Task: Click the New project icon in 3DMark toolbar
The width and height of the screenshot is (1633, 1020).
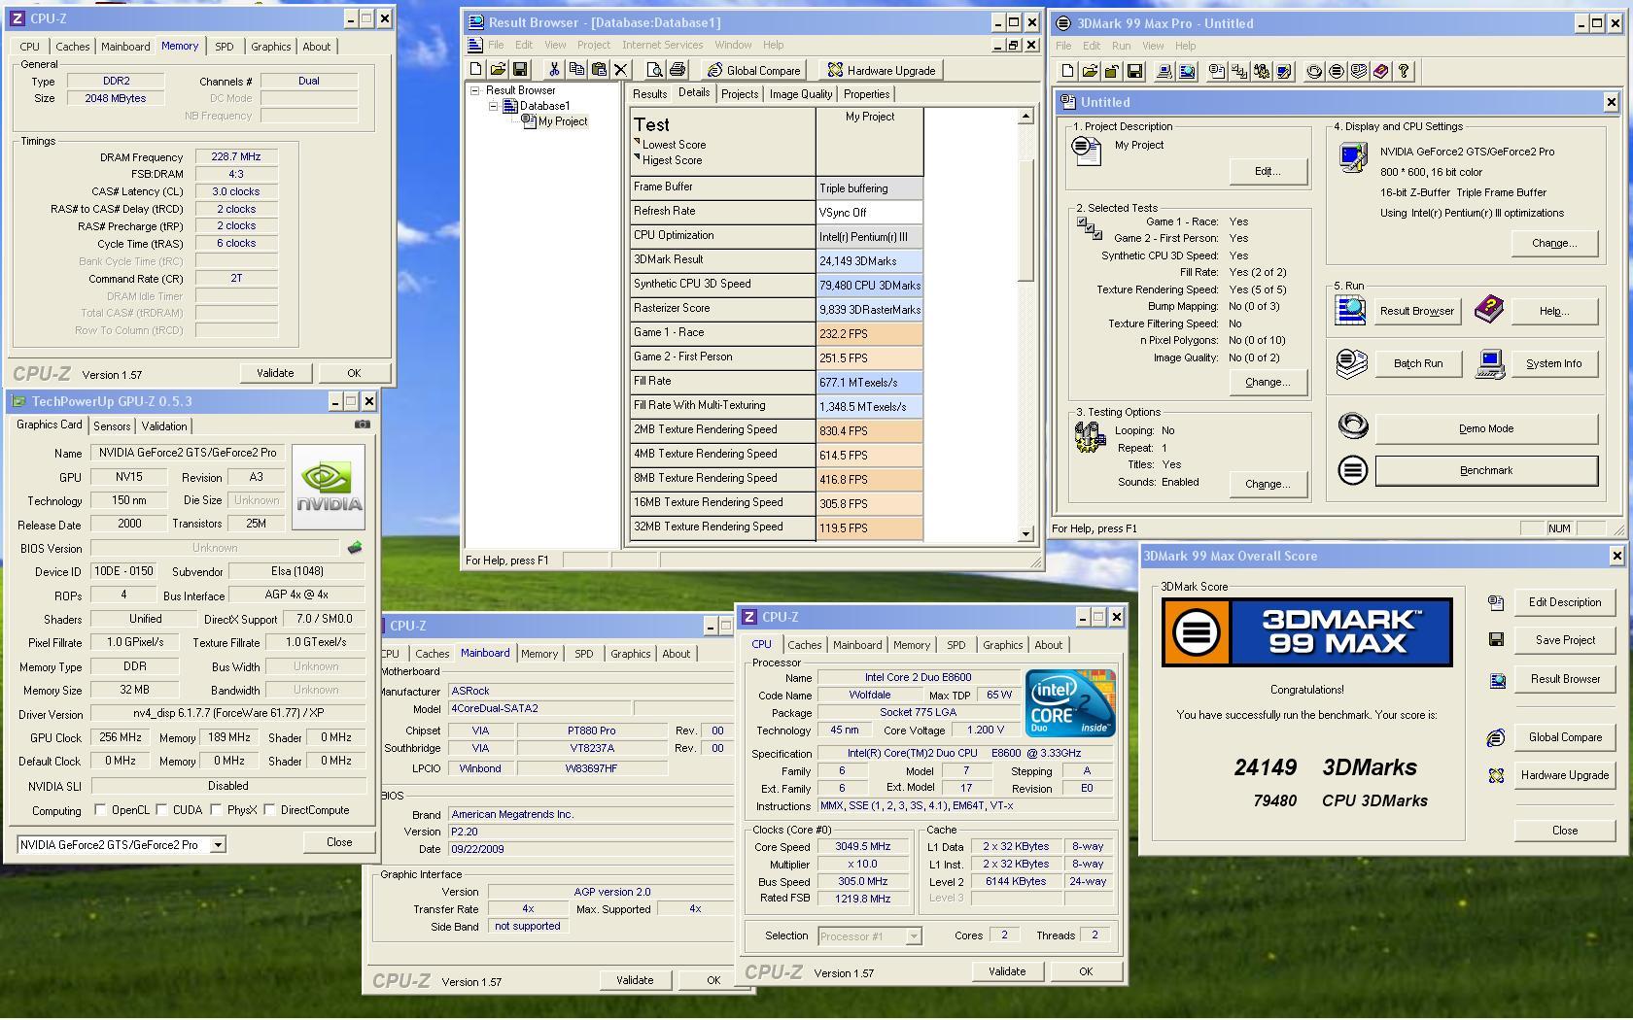Action: click(x=1067, y=71)
